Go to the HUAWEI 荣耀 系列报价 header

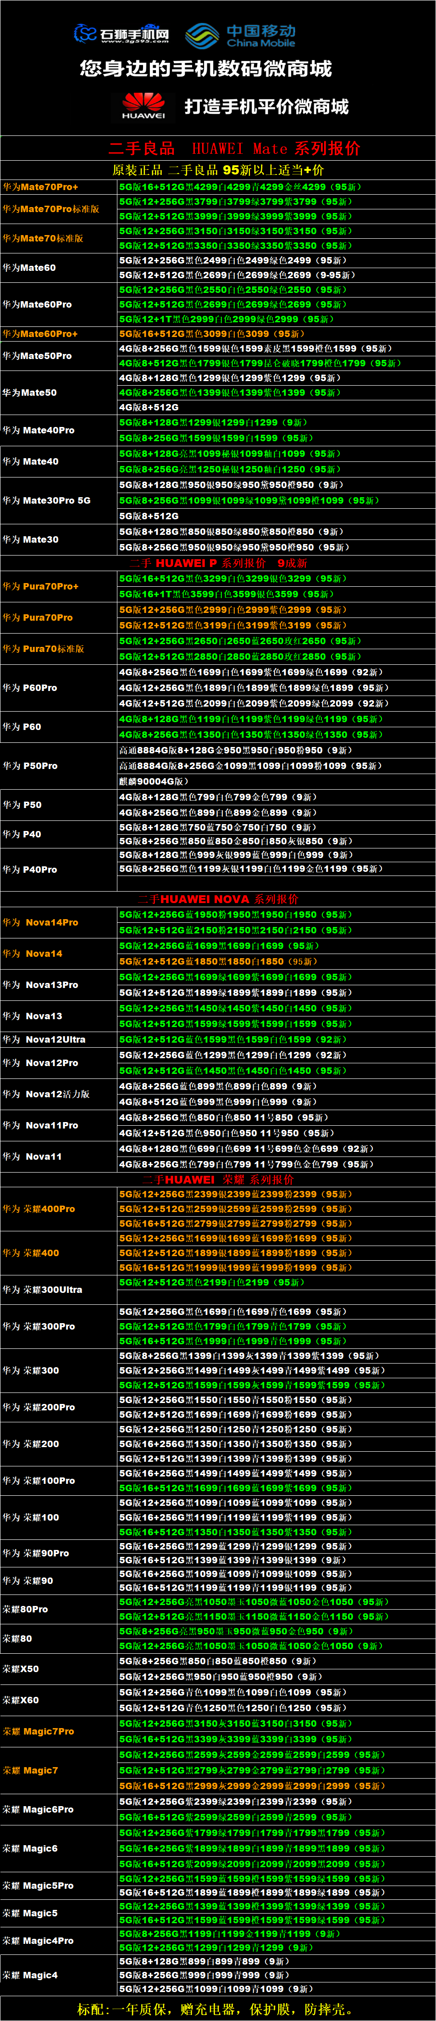point(218,1179)
